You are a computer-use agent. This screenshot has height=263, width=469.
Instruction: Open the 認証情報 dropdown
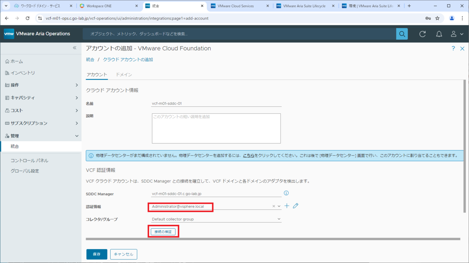[279, 206]
